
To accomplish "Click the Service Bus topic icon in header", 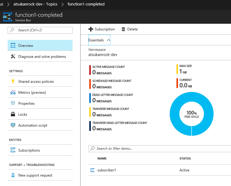I will (x=8, y=17).
